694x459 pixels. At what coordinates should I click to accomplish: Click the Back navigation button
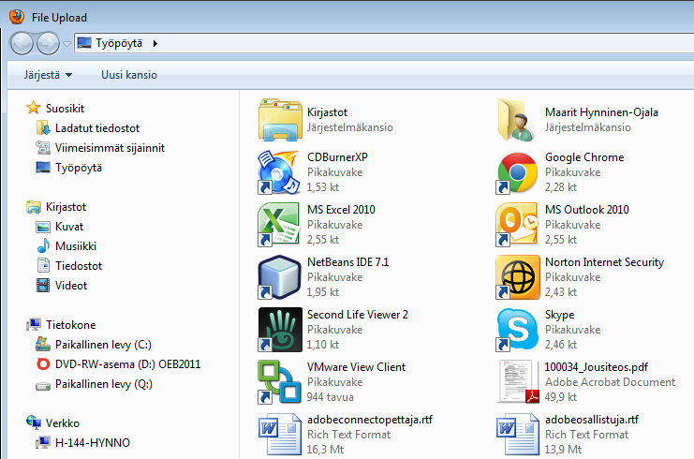pyautogui.click(x=22, y=43)
